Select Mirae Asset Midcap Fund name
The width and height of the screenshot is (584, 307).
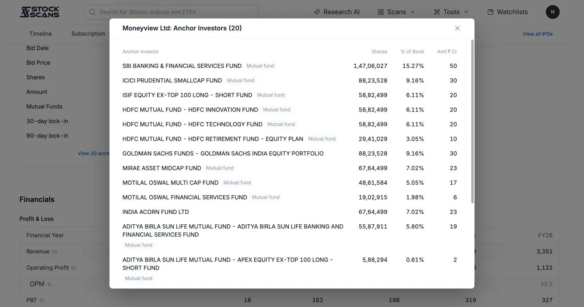pos(162,168)
